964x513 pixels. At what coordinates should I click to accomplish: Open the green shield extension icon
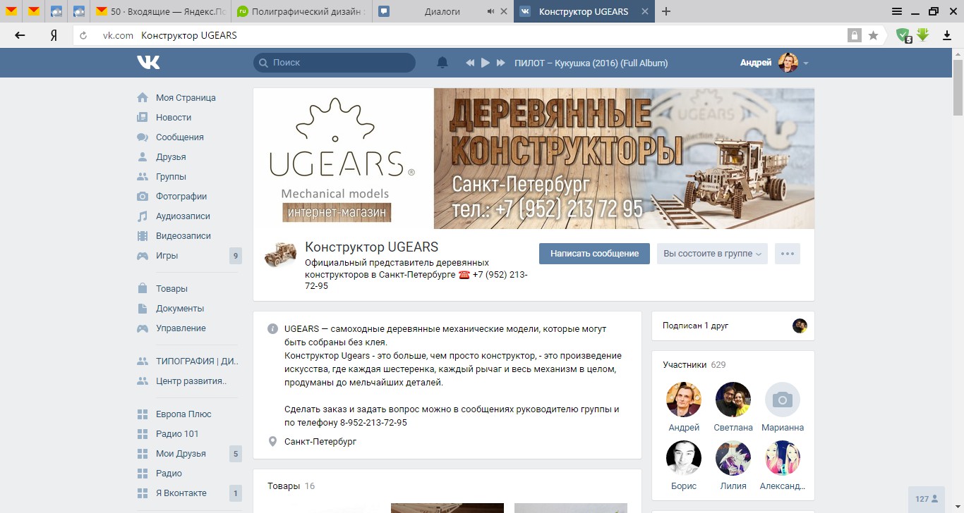coord(903,35)
